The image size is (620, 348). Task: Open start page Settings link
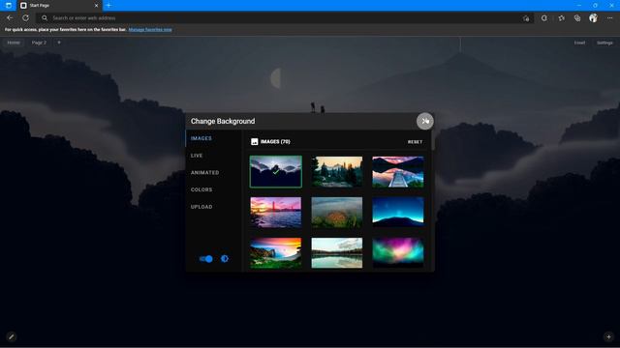[x=604, y=43]
